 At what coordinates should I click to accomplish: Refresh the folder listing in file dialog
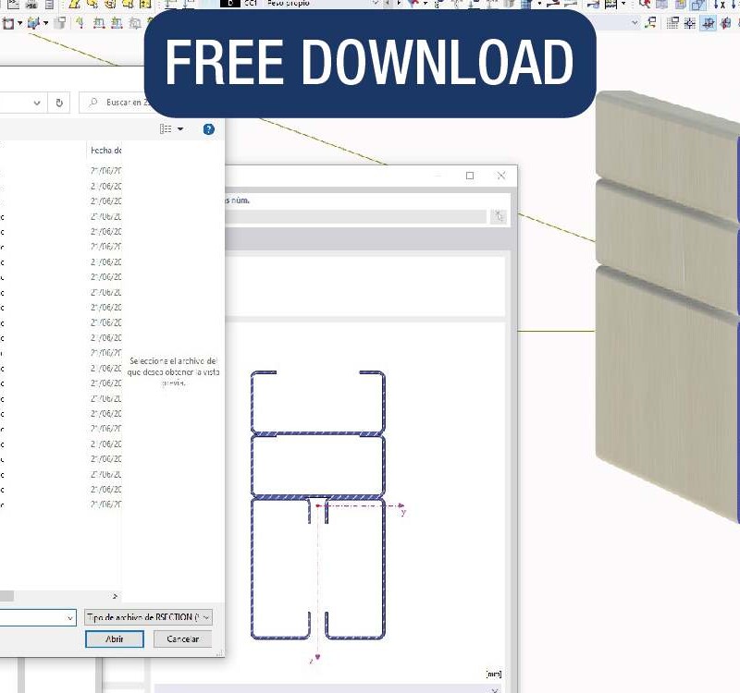[x=59, y=103]
